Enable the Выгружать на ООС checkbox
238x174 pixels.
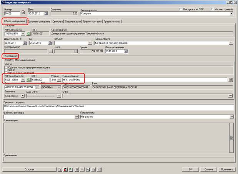(181, 8)
